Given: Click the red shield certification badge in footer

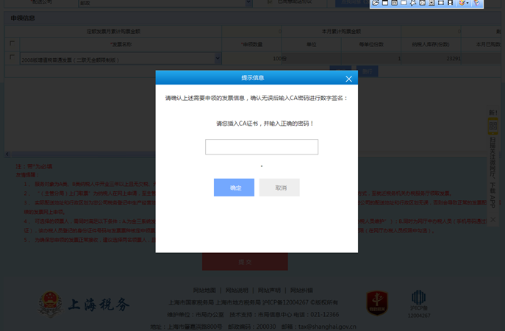Looking at the screenshot, I should tap(377, 303).
